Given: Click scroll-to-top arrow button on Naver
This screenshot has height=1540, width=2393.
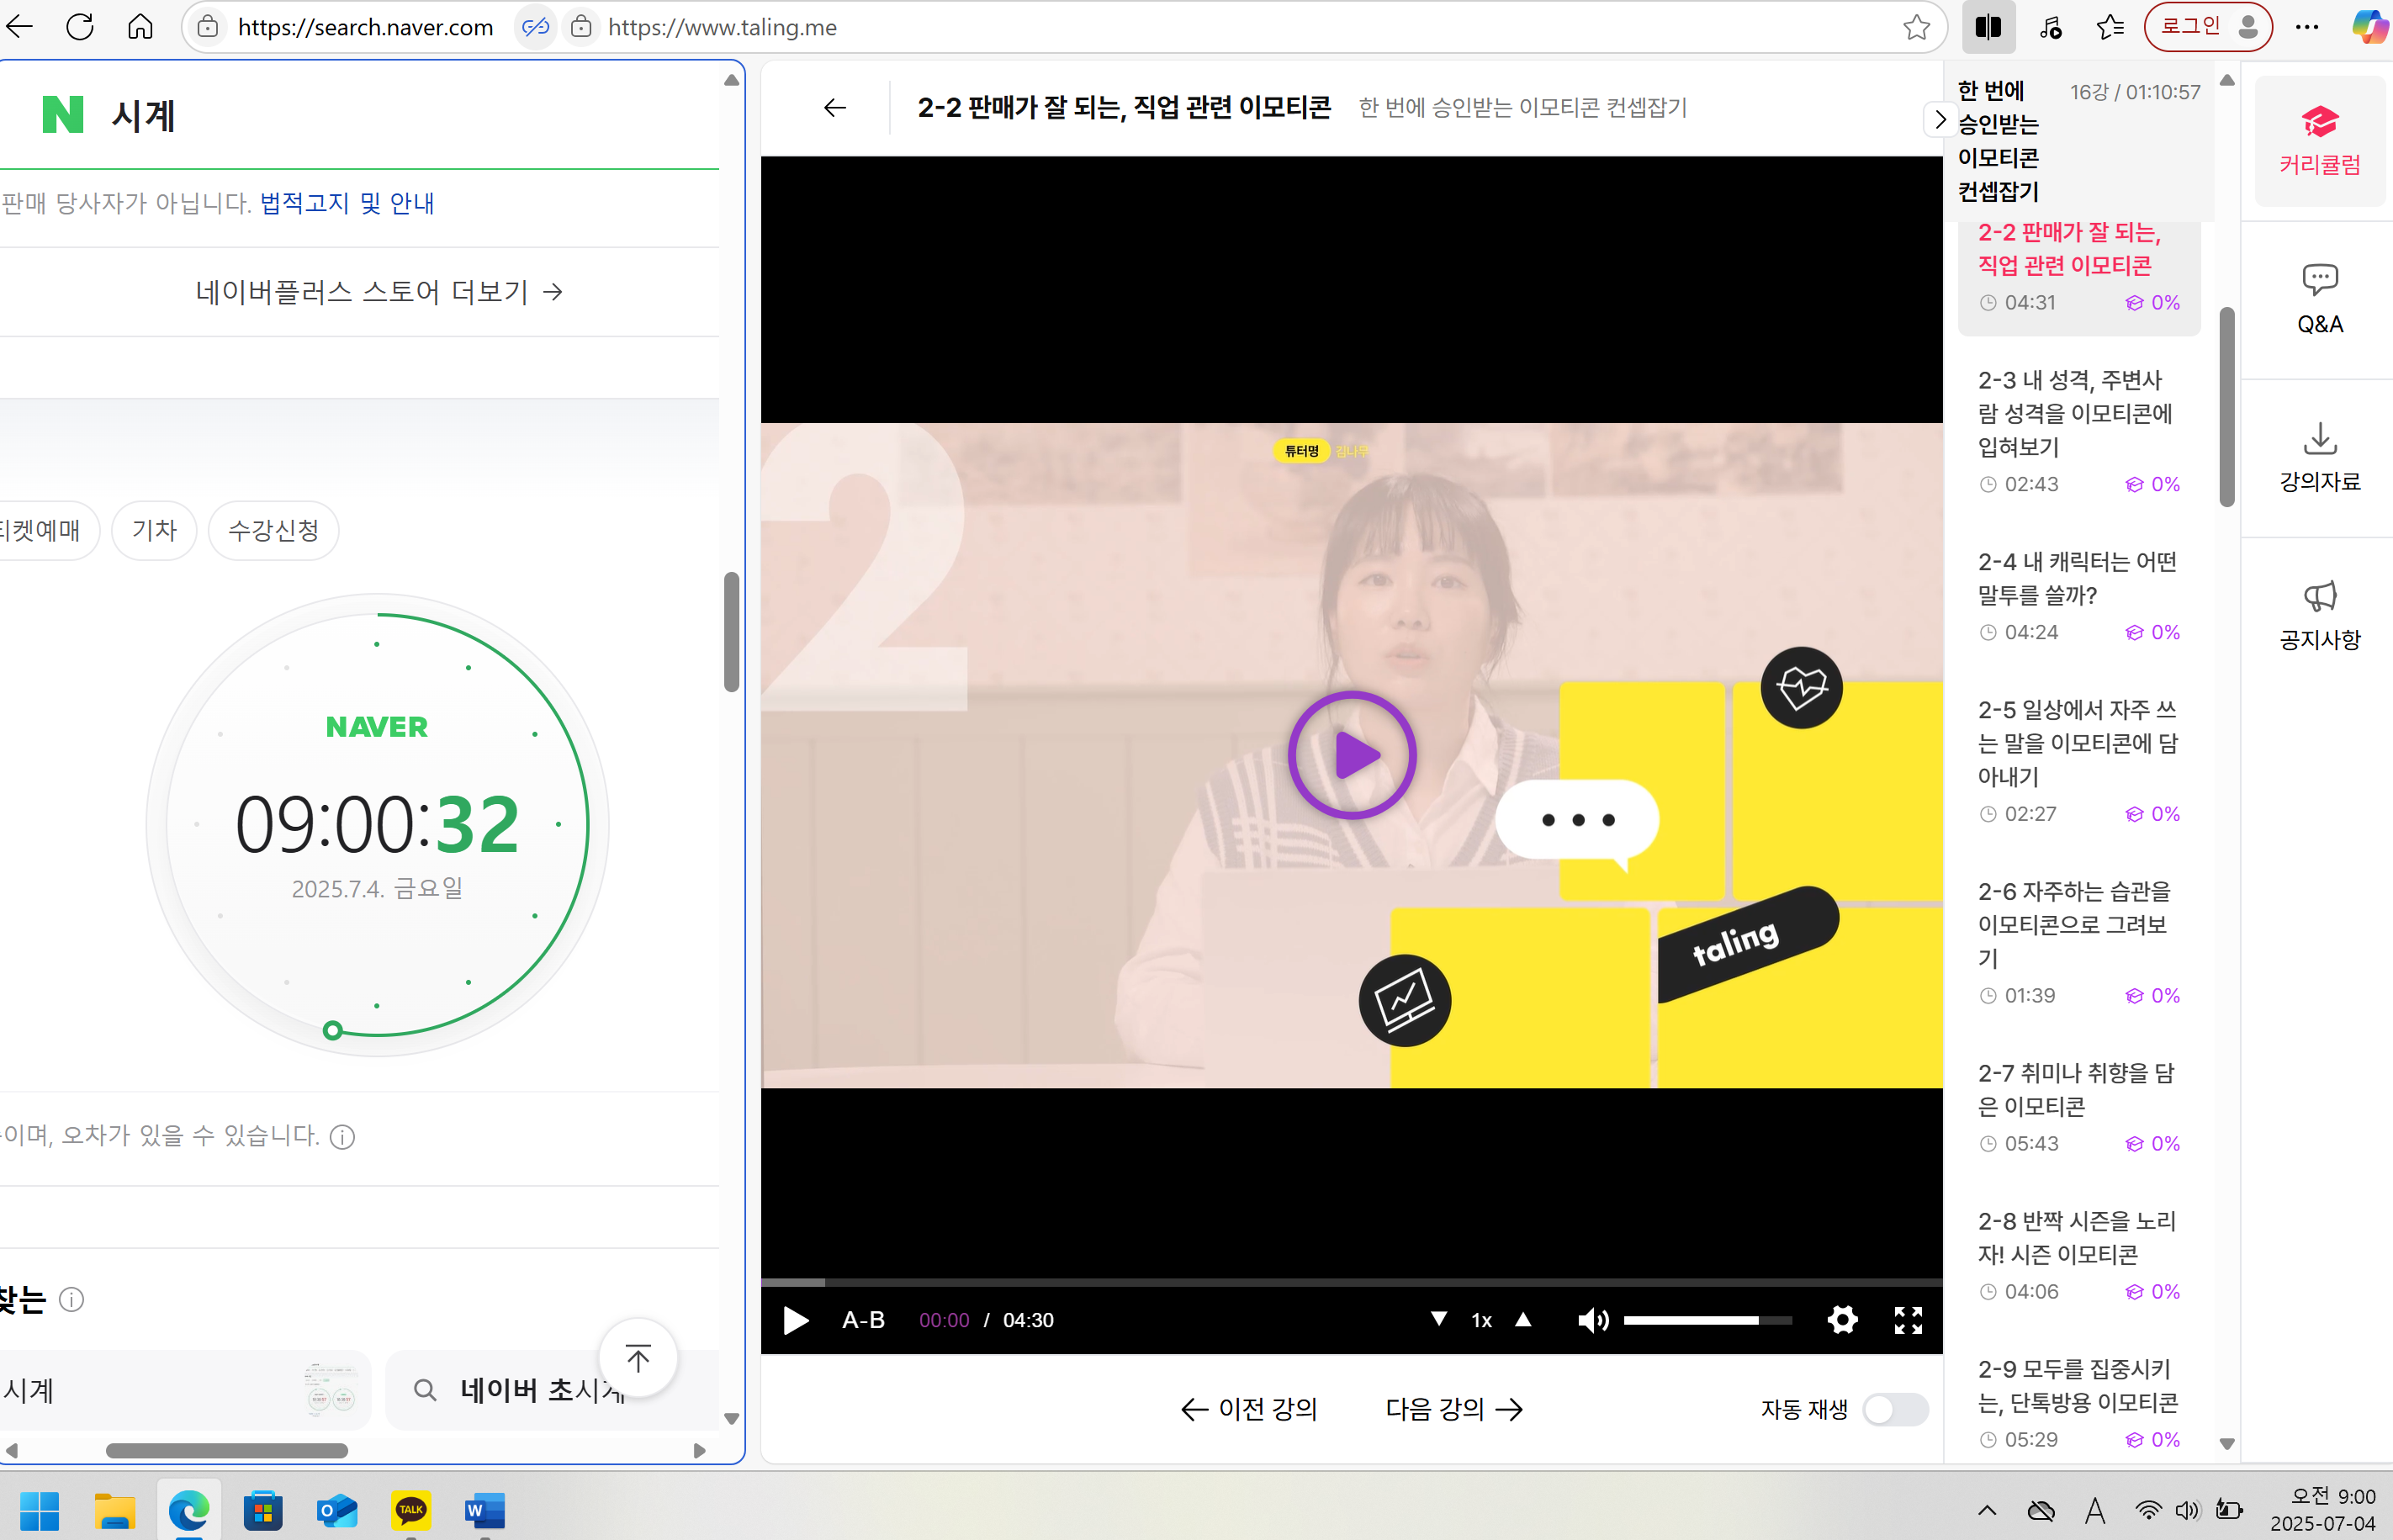Looking at the screenshot, I should (638, 1357).
